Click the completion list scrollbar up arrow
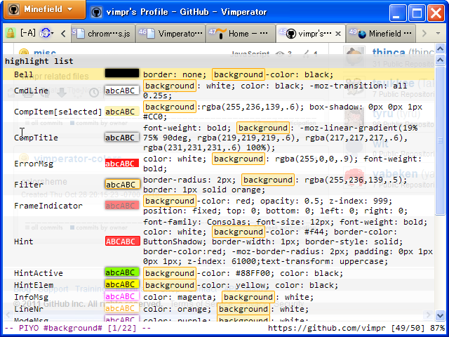This screenshot has width=449, height=337. click(440, 60)
